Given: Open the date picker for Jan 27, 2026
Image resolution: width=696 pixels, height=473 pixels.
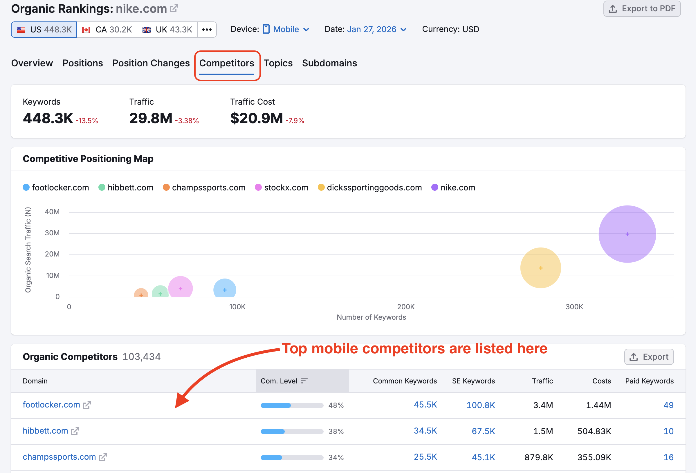Looking at the screenshot, I should (x=372, y=29).
